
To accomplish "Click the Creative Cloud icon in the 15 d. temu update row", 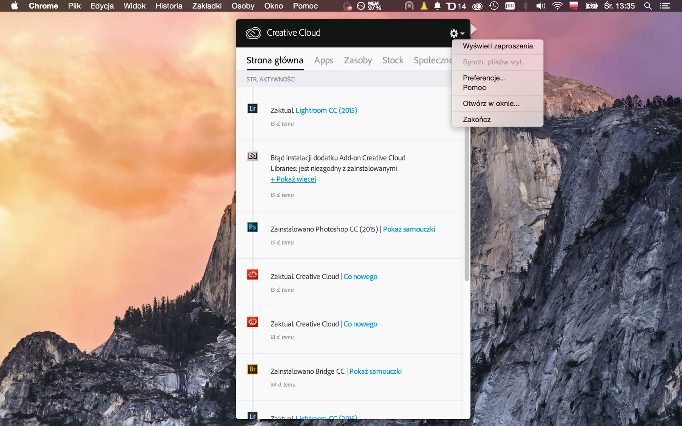I will click(252, 274).
